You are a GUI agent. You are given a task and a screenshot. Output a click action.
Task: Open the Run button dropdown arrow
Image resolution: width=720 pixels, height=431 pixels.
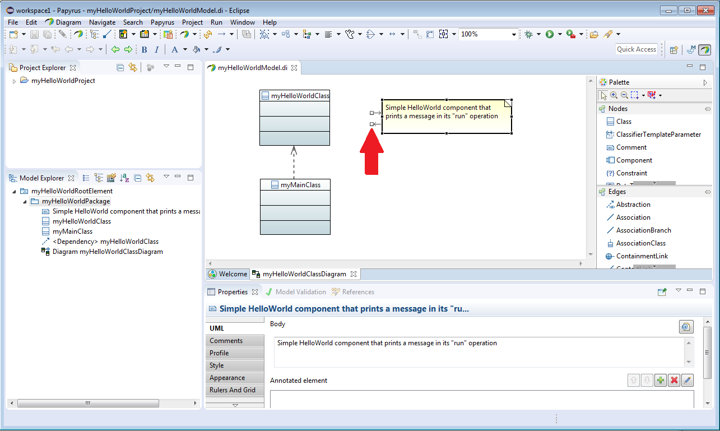coord(560,34)
